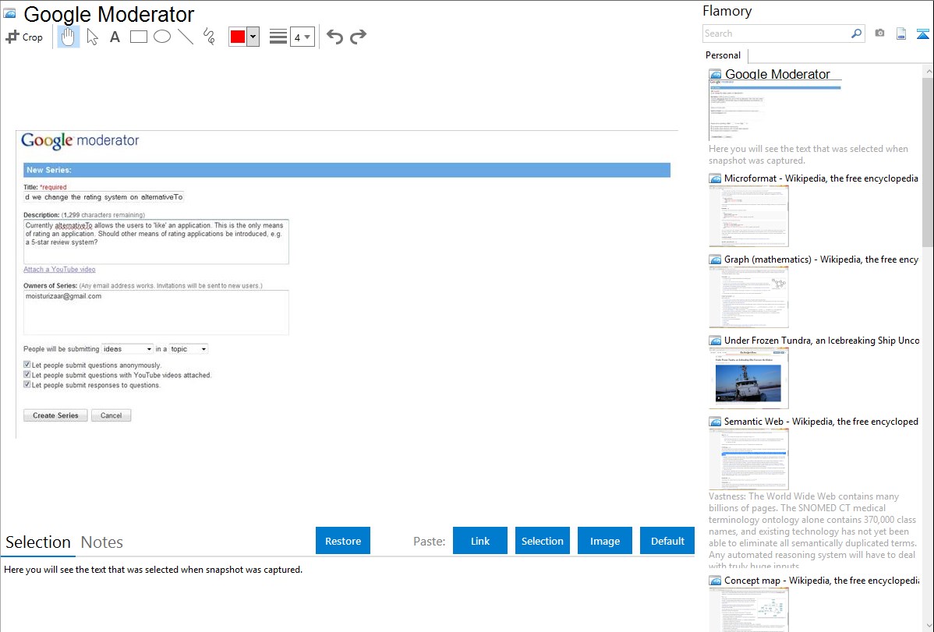Undo the last edit
Screen dimensions: 934x632
[334, 37]
